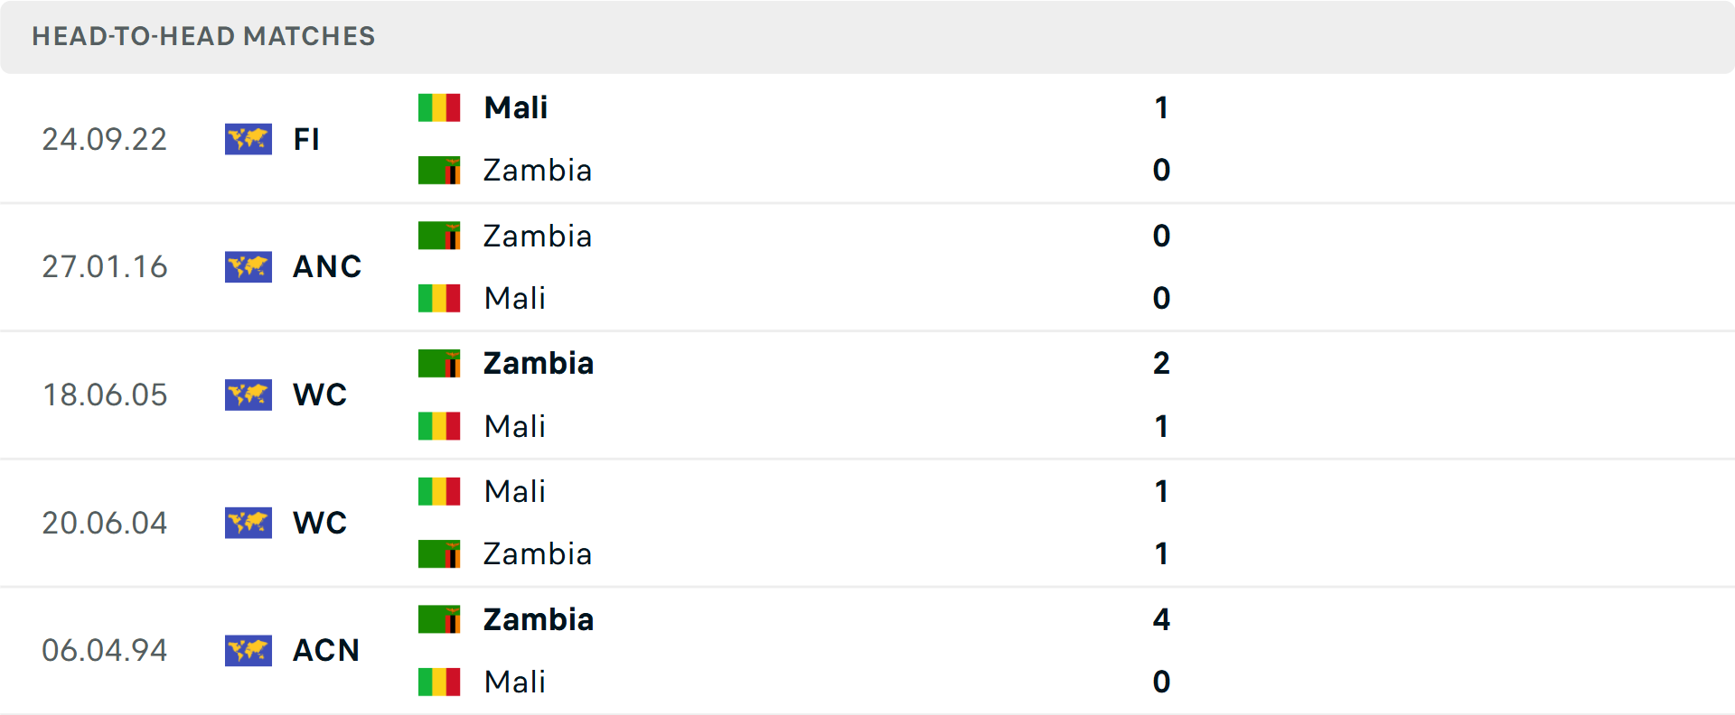Open the Zambia team link on 18.06.05
The height and width of the screenshot is (715, 1735).
tap(539, 363)
